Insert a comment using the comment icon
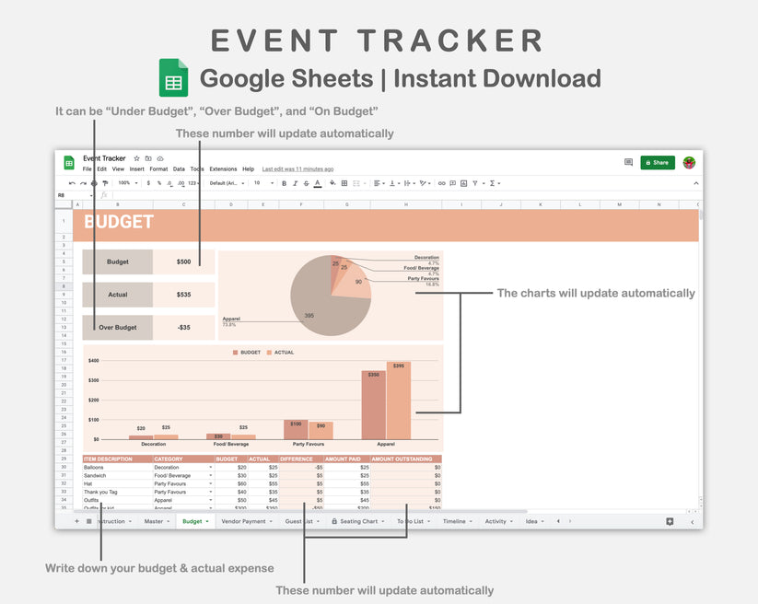This screenshot has height=604, width=758. tap(453, 183)
